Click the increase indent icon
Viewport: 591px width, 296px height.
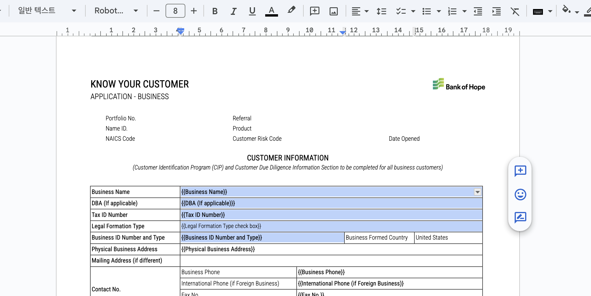click(x=496, y=11)
